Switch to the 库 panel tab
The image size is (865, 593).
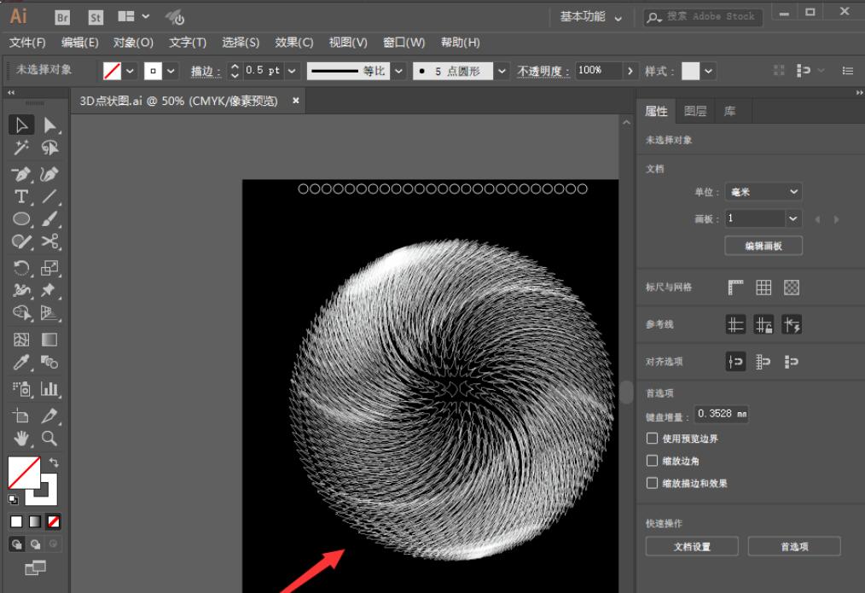coord(730,111)
